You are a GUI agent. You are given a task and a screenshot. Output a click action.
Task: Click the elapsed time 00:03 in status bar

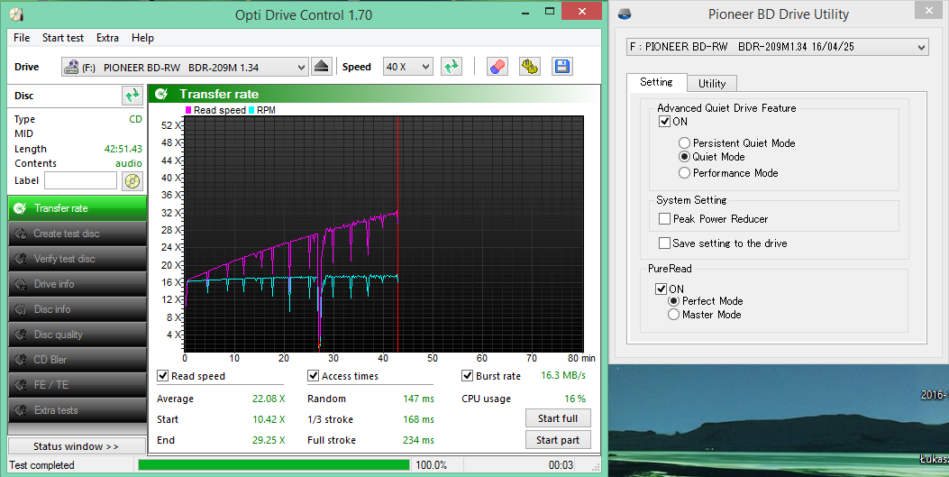click(x=561, y=465)
